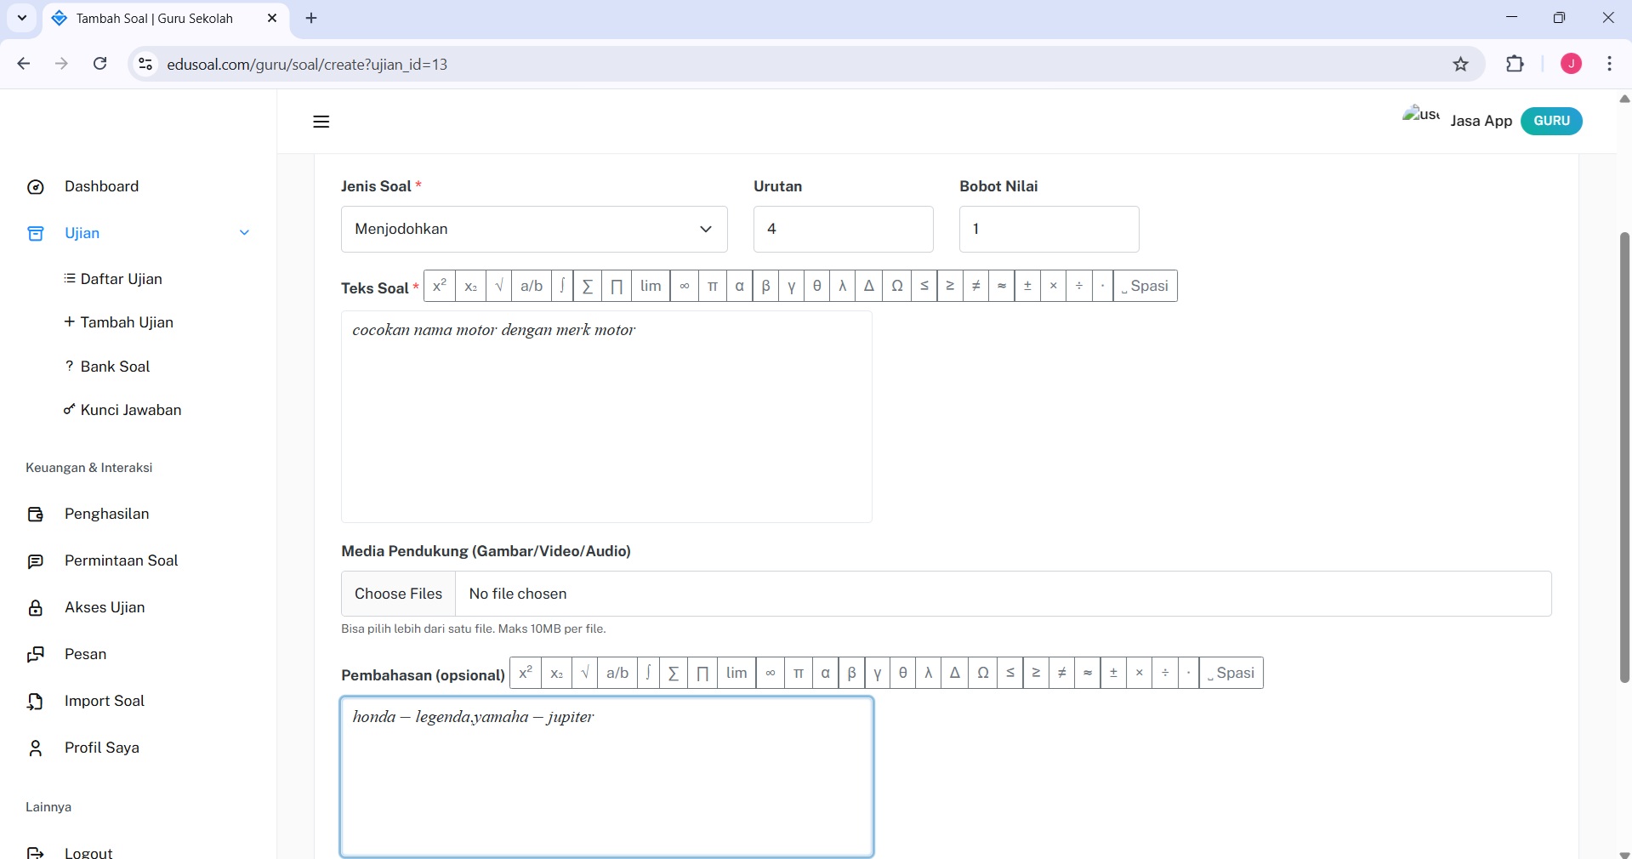Insert sigma summation in Pembahasan toolbar
This screenshot has width=1632, height=859.
[674, 673]
